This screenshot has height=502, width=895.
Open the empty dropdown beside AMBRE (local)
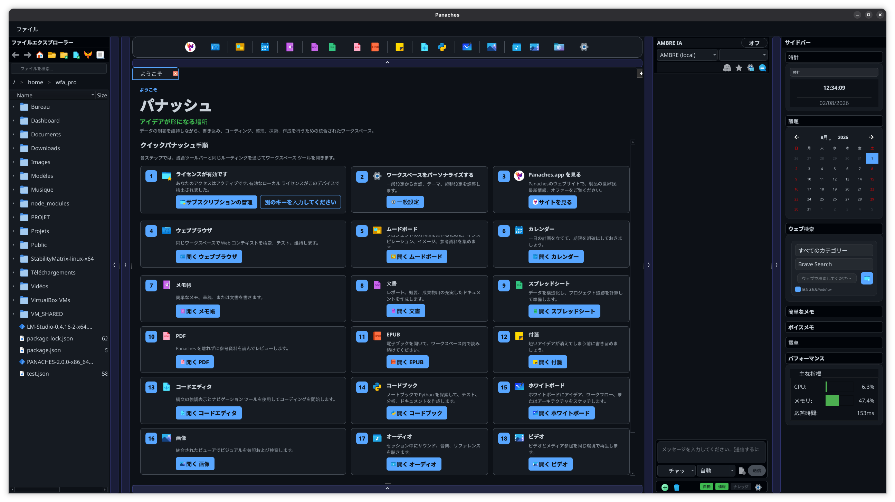[x=743, y=55]
